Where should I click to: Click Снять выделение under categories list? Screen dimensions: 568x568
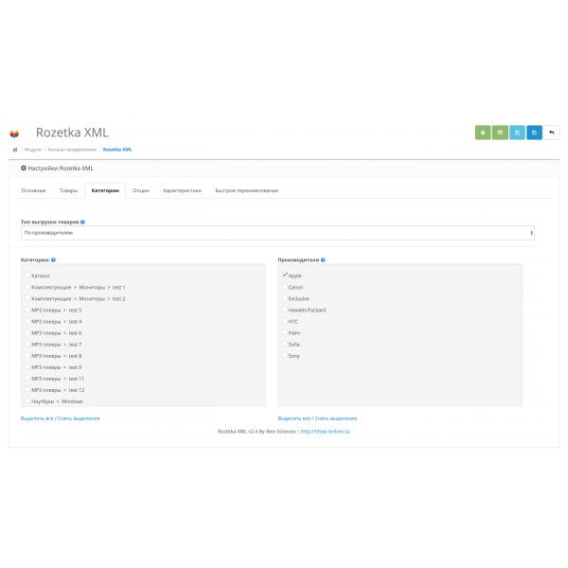tap(79, 418)
